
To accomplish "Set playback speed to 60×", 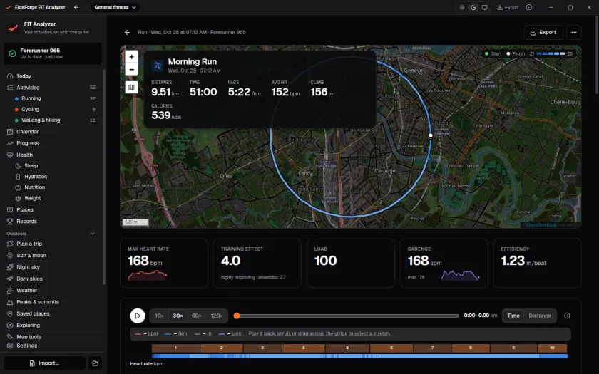I will [197, 316].
